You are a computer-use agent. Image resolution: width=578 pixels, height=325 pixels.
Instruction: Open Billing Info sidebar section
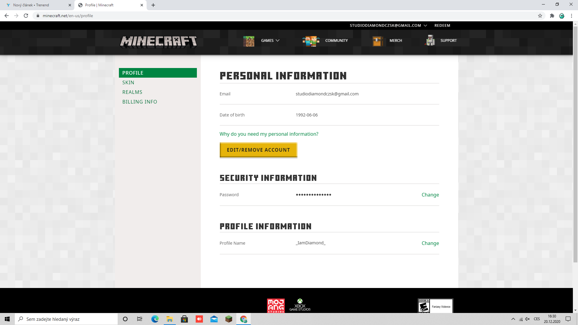tap(140, 102)
